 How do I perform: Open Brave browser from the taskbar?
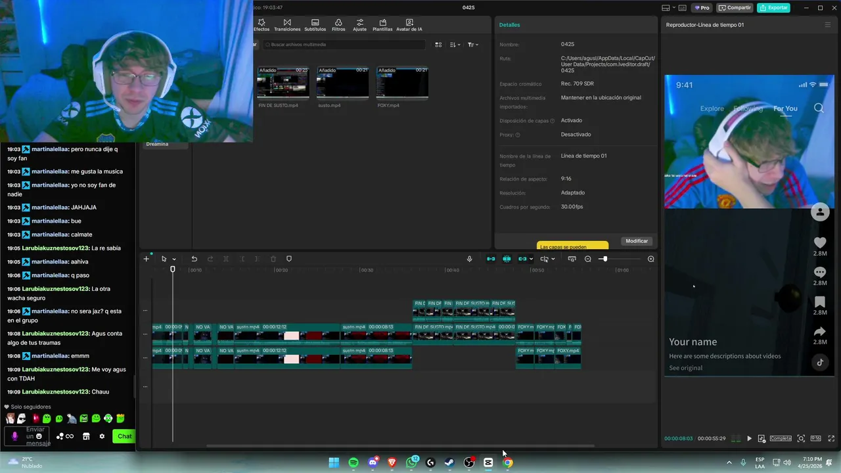(x=392, y=462)
